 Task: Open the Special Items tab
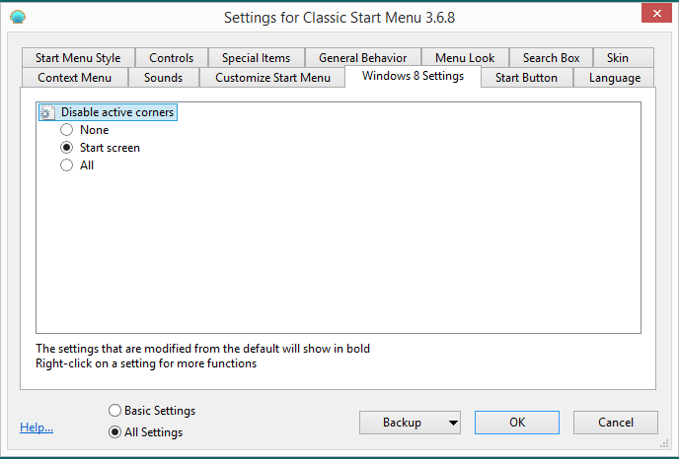256,58
